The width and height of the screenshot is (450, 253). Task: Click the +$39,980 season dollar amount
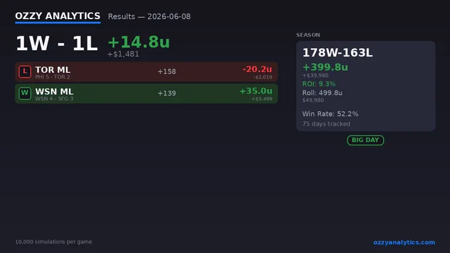click(x=316, y=76)
